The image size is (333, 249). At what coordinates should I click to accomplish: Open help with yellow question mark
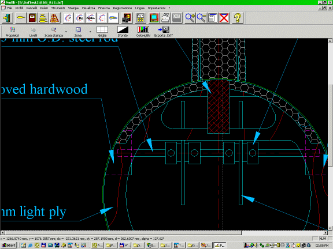tap(238, 18)
